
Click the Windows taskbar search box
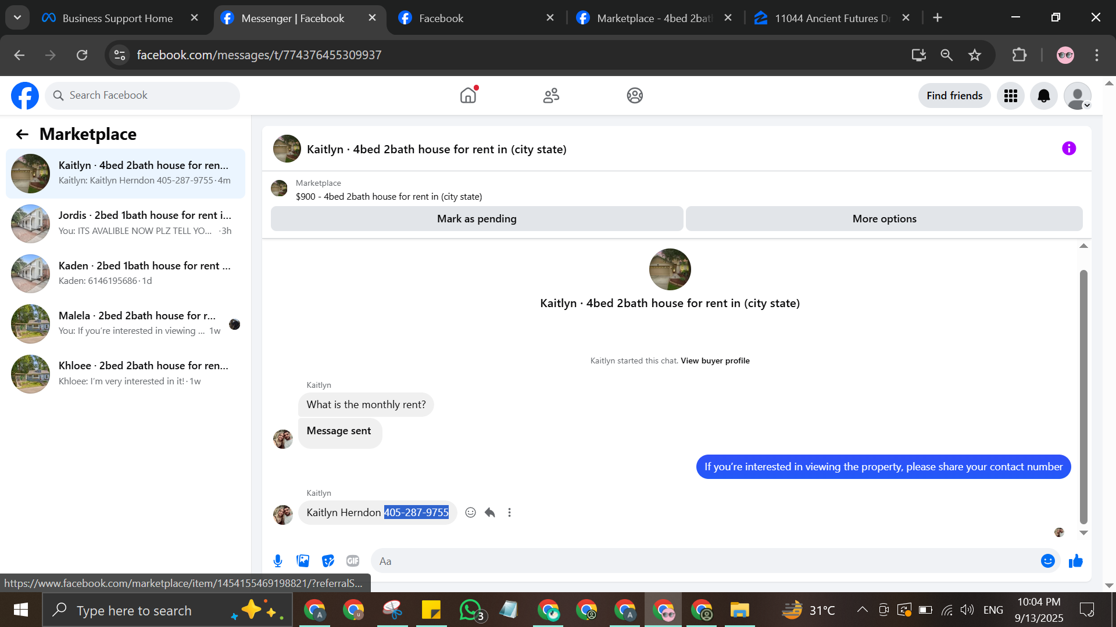tap(167, 610)
